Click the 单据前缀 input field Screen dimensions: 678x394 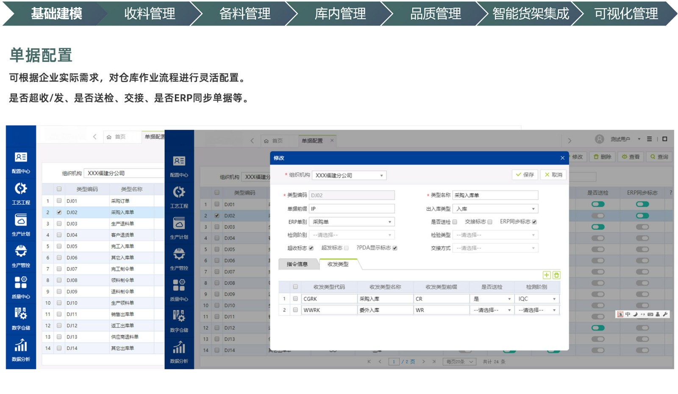[352, 209]
